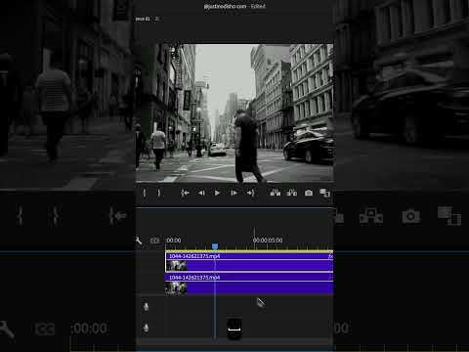Step forward one frame
Viewport: 469px width, 352px height.
coord(234,193)
